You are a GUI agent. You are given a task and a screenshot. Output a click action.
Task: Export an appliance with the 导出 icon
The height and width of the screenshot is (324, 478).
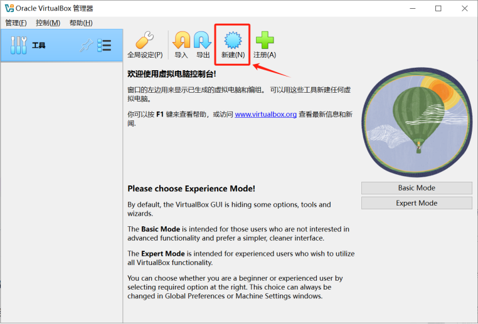(x=203, y=44)
